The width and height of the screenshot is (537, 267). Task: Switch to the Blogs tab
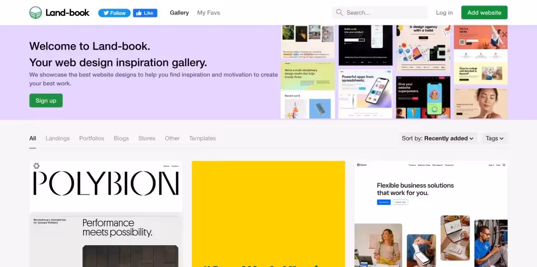[x=121, y=138]
